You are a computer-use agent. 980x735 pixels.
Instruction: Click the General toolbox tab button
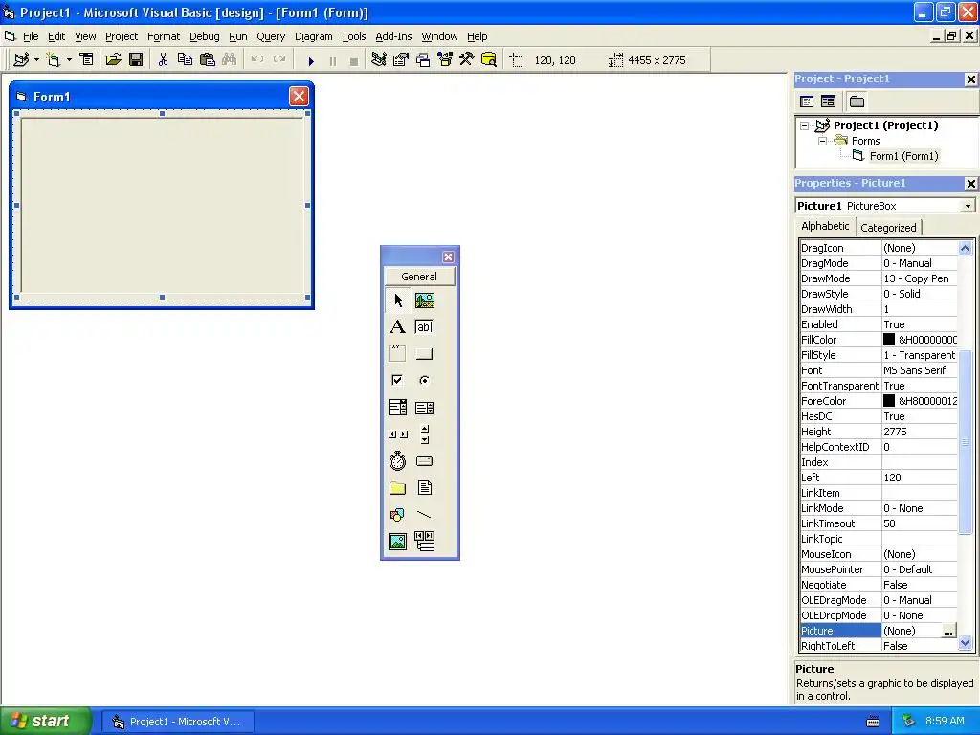[x=419, y=277]
